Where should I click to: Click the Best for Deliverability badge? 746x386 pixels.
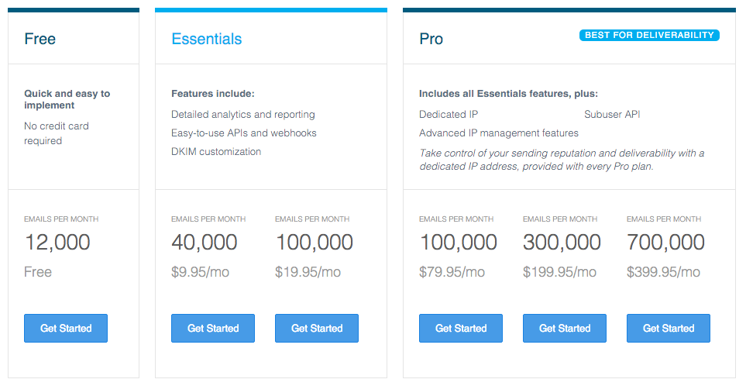(649, 35)
